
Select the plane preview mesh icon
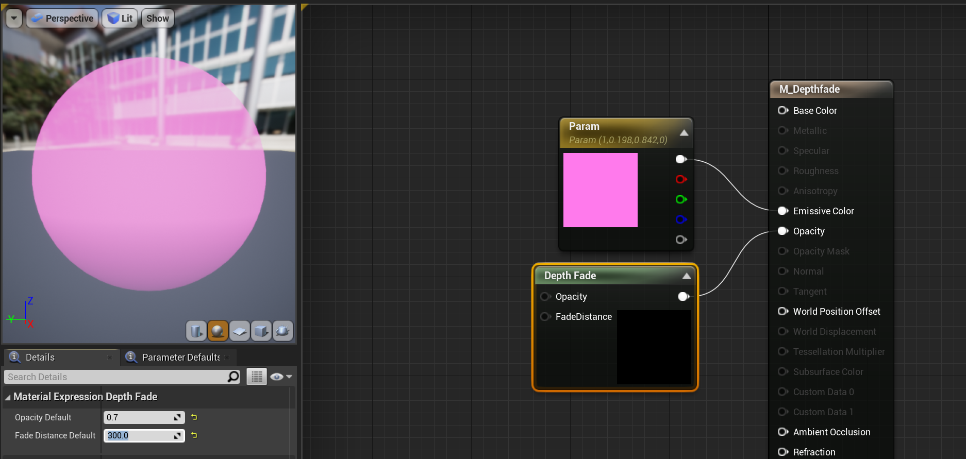240,331
